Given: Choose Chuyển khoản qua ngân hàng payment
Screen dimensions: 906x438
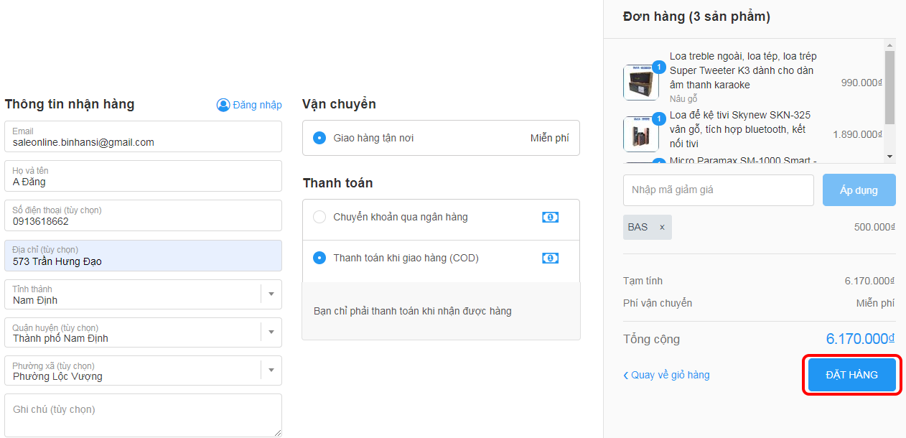Looking at the screenshot, I should [319, 217].
